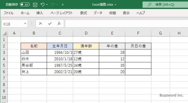Select the cell containing 鈴木
Viewport: 188px width, 103px height.
tap(34, 59)
